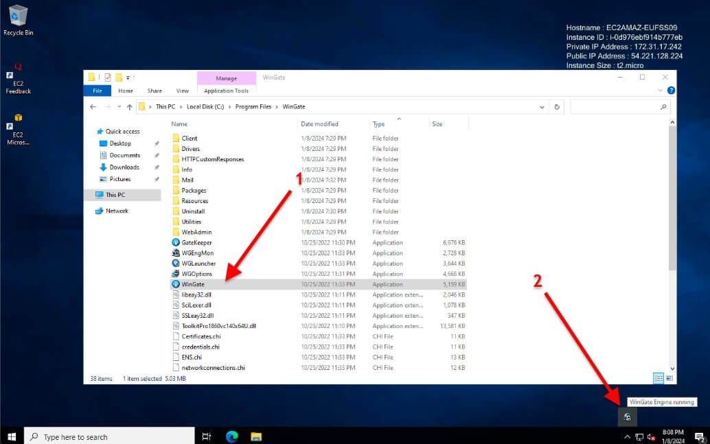Viewport: 710px width, 444px height.
Task: Open Quick access in navigation pane
Action: tap(123, 131)
